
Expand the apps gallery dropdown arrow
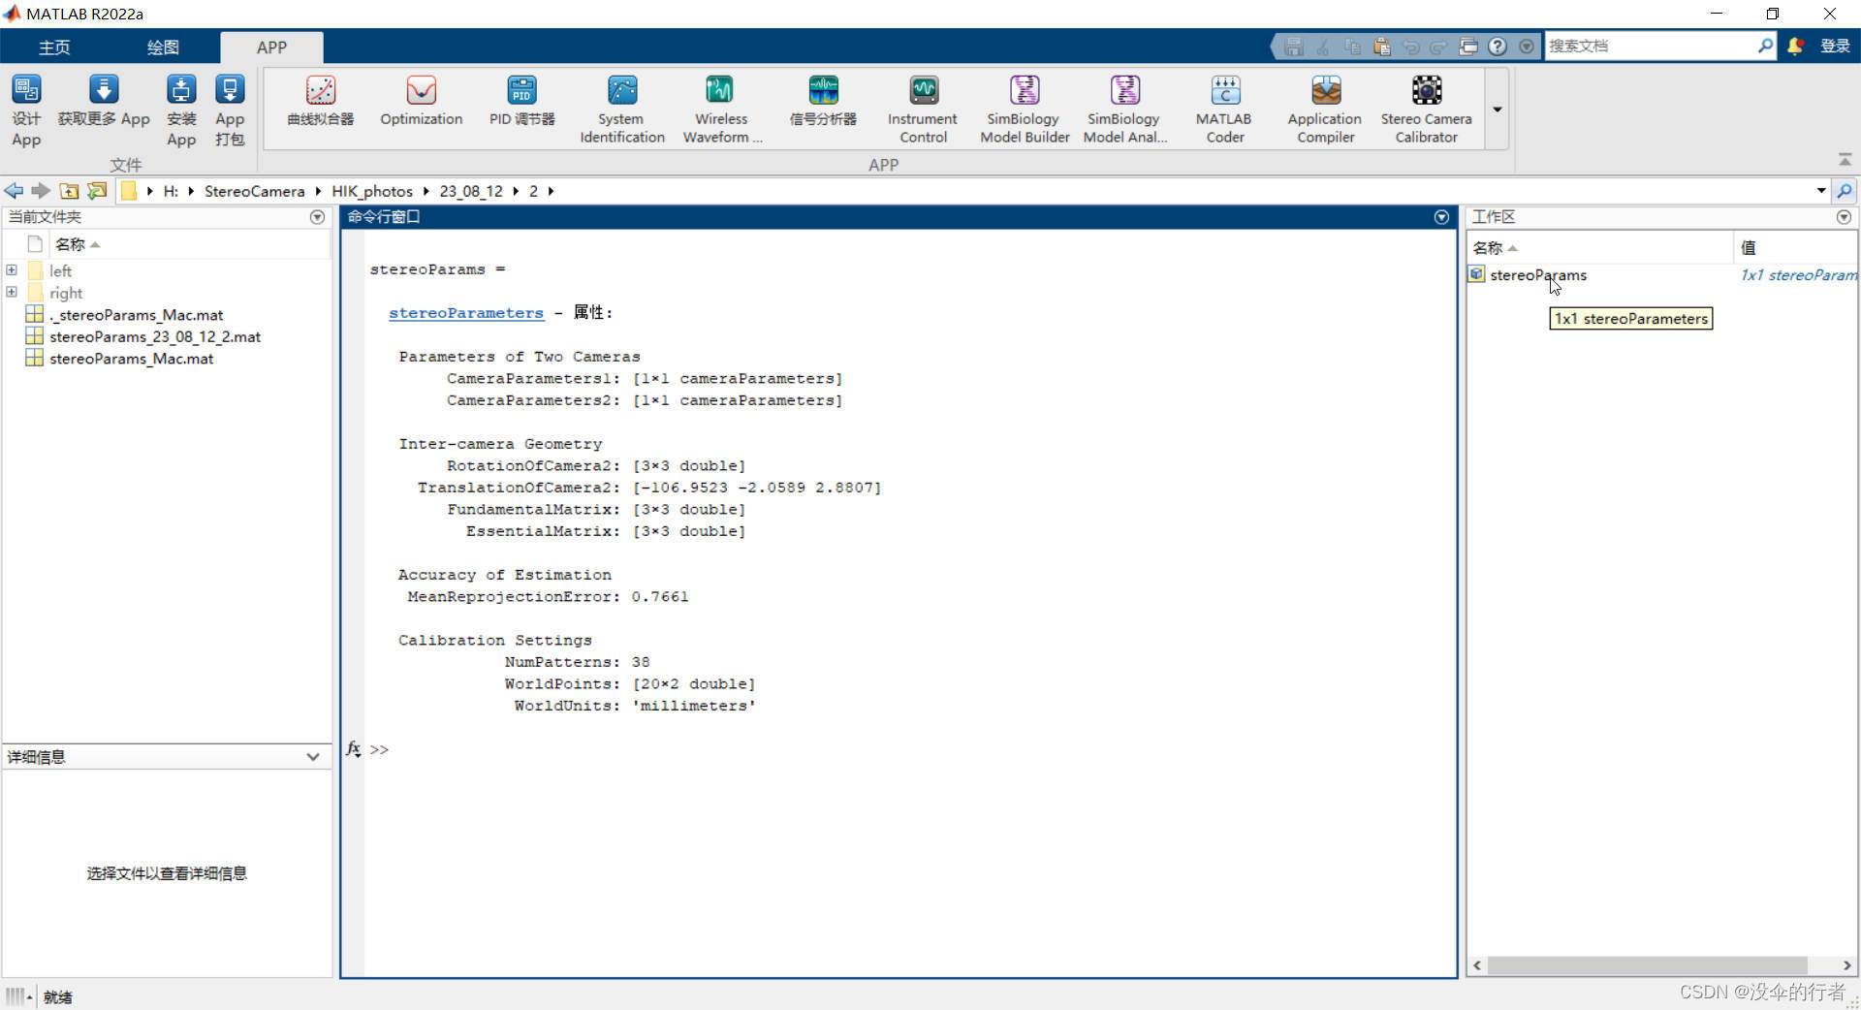tap(1498, 110)
